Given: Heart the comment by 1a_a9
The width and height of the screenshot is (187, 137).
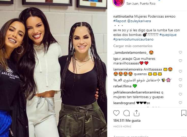Looking at the screenshot, I should 180,80.
